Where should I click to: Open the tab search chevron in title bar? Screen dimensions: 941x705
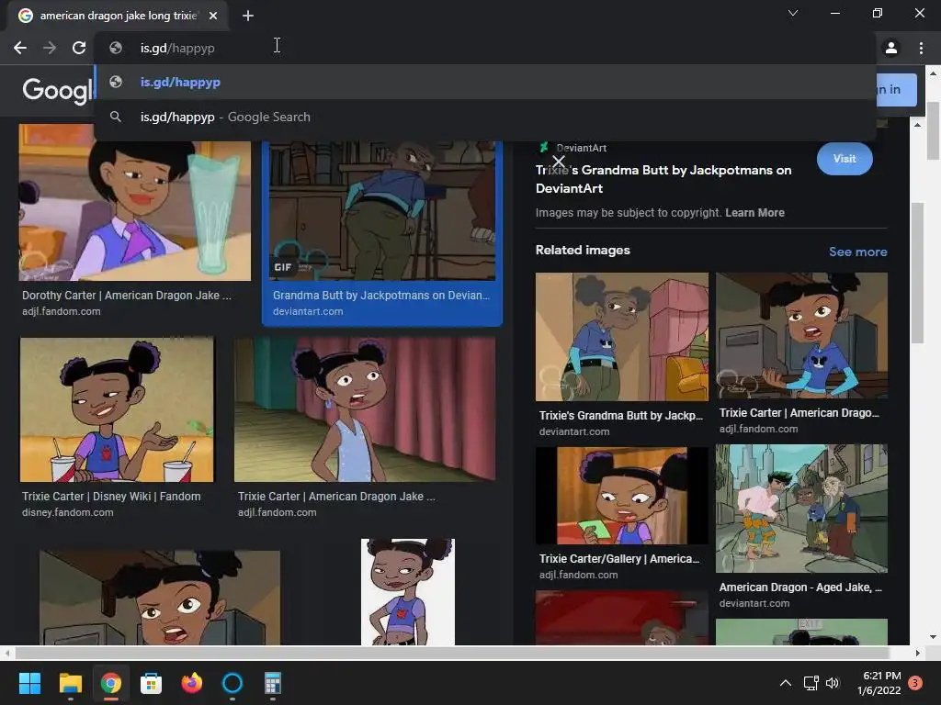click(793, 13)
